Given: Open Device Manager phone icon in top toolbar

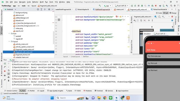Looking at the screenshot, I should (x=163, y=6).
